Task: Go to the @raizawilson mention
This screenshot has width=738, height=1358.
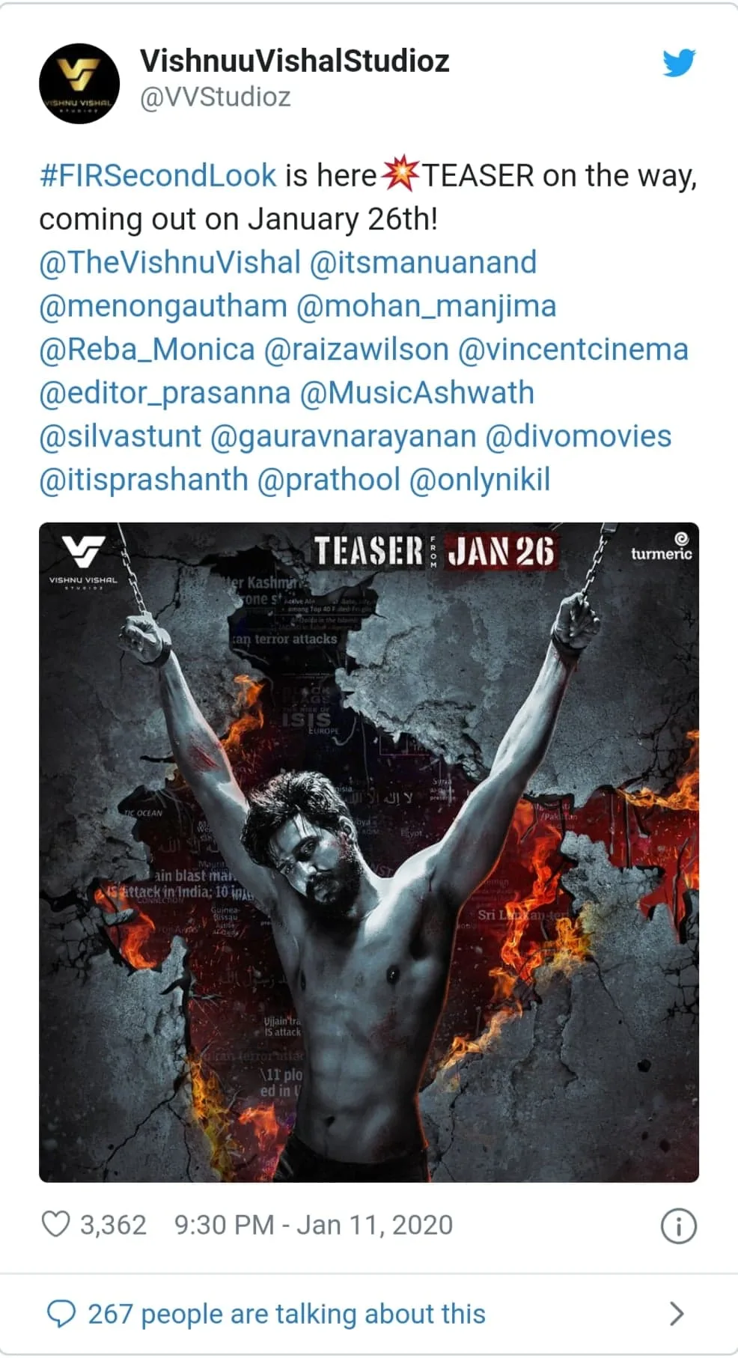Action: (x=356, y=350)
